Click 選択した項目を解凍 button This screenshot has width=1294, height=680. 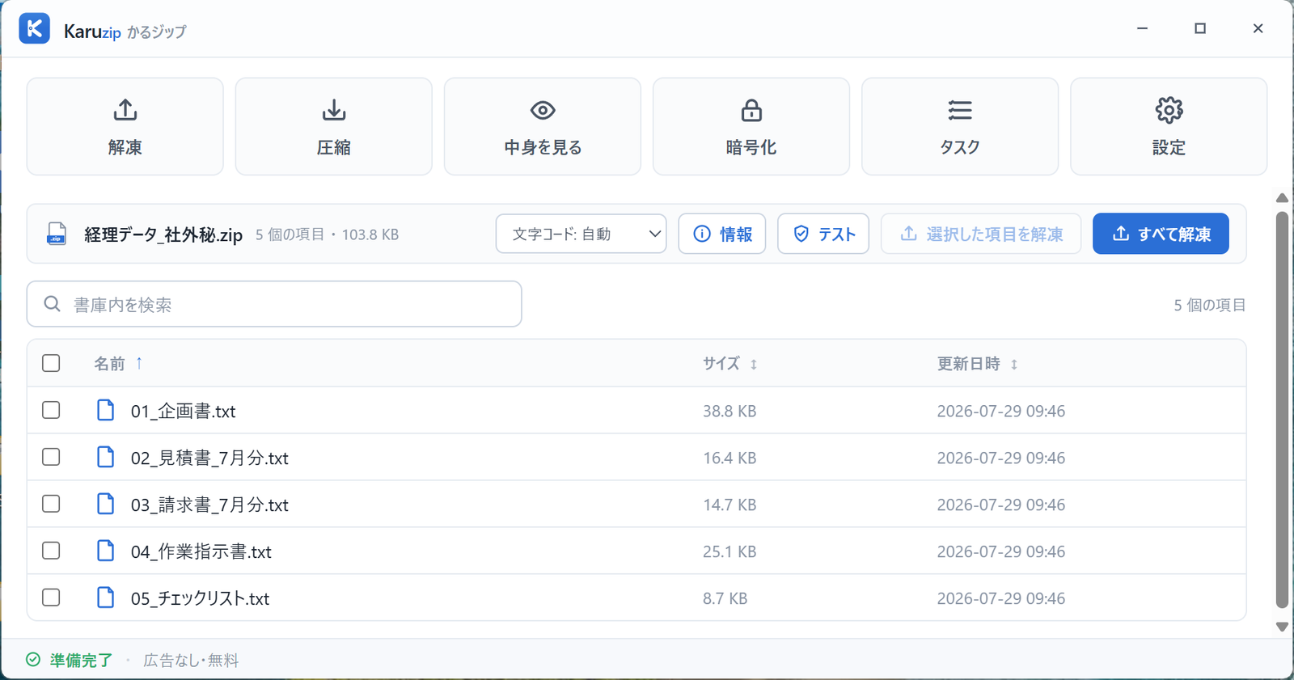point(981,234)
